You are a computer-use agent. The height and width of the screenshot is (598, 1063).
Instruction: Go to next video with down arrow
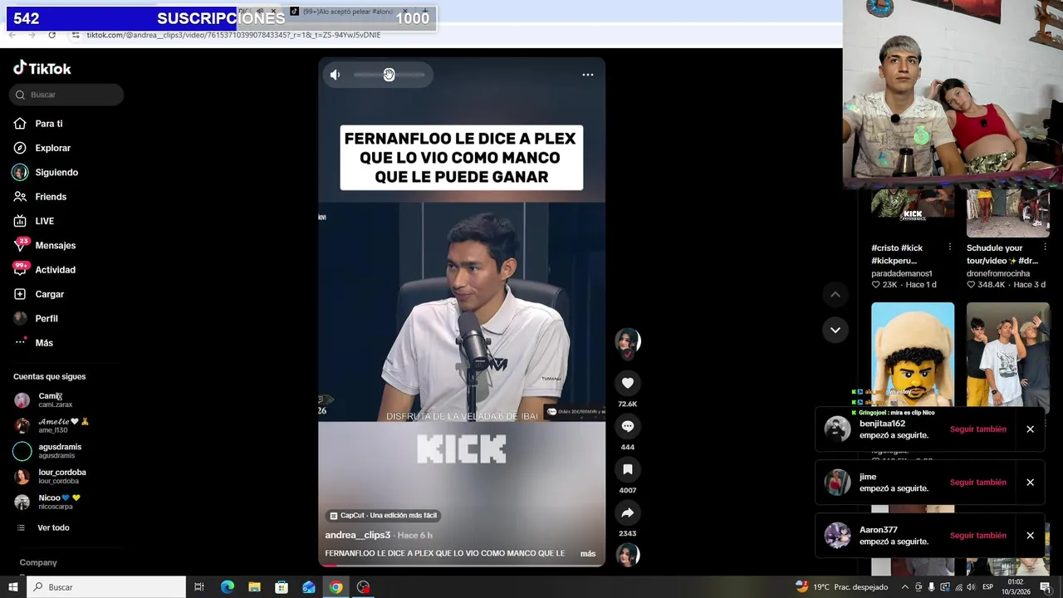click(x=835, y=330)
